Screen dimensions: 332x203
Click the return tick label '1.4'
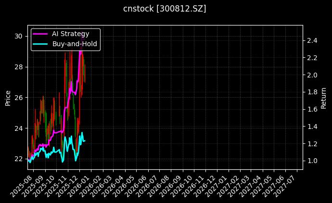point(312,127)
